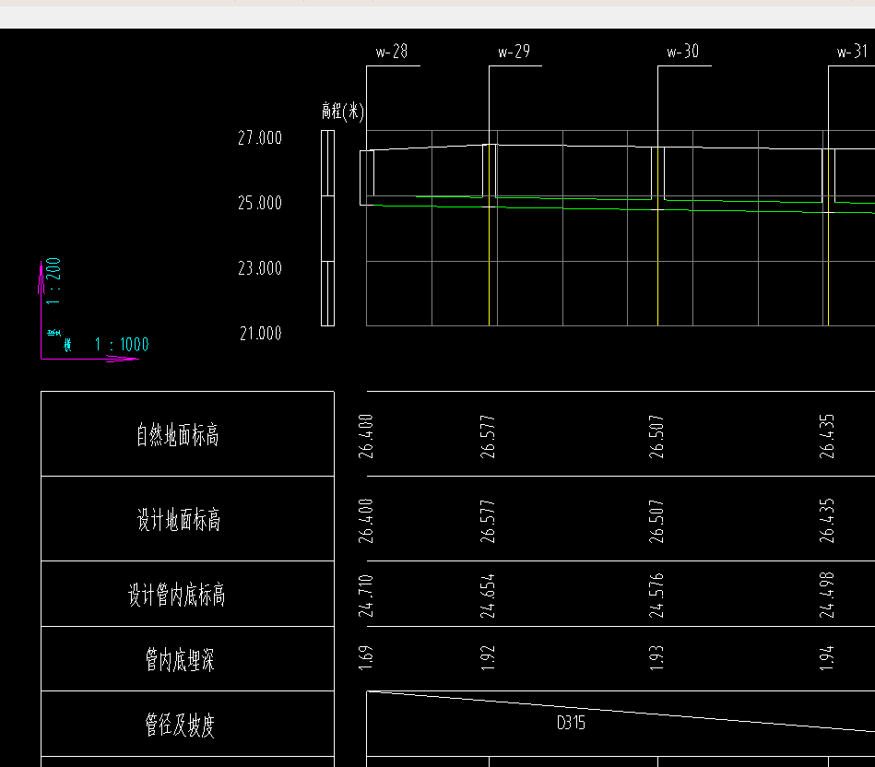Click the 24.498 pipe invert value
This screenshot has height=767, width=875.
pos(826,596)
